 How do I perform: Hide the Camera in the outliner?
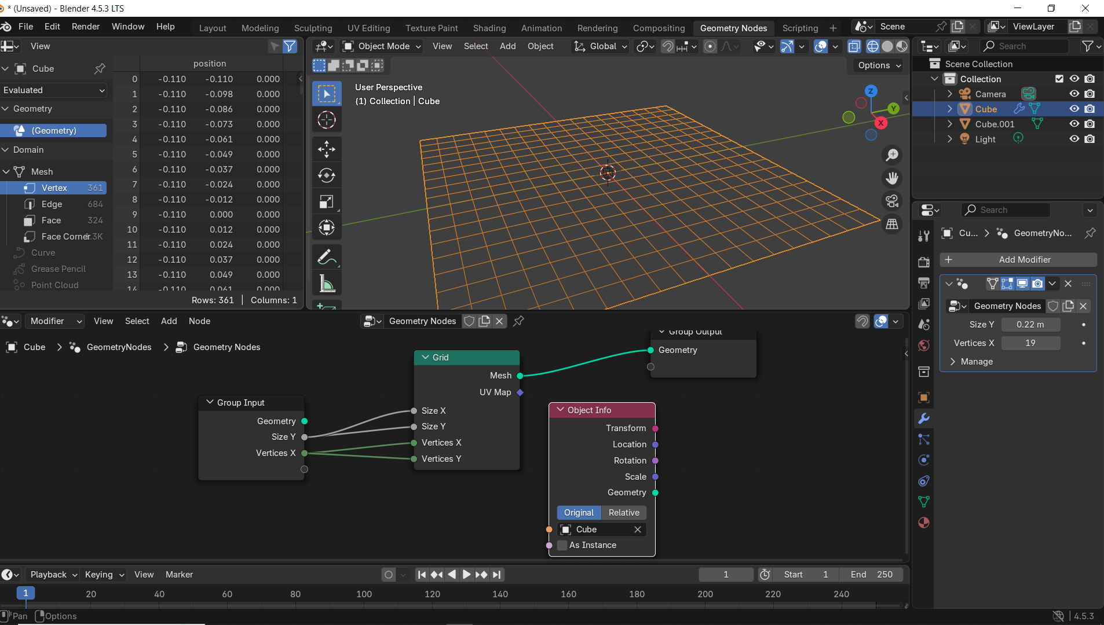click(1074, 94)
